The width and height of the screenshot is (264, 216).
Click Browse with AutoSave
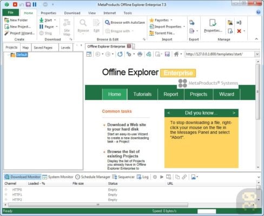[x=125, y=23]
